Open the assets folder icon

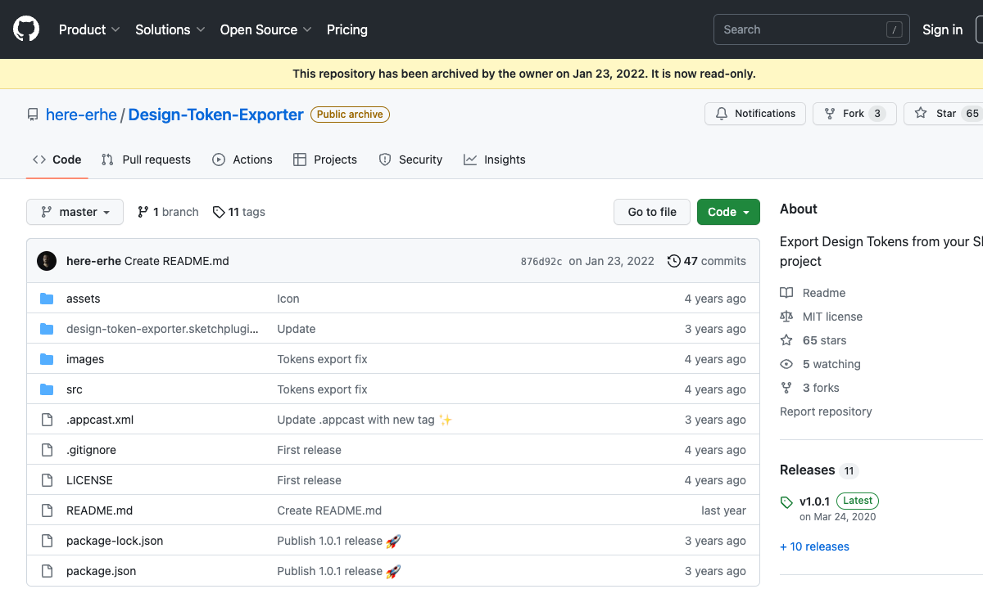(47, 299)
